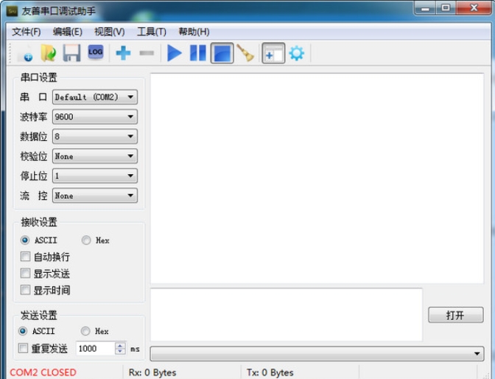Toggle the LOG recording icon
This screenshot has height=379, width=495.
click(x=95, y=52)
